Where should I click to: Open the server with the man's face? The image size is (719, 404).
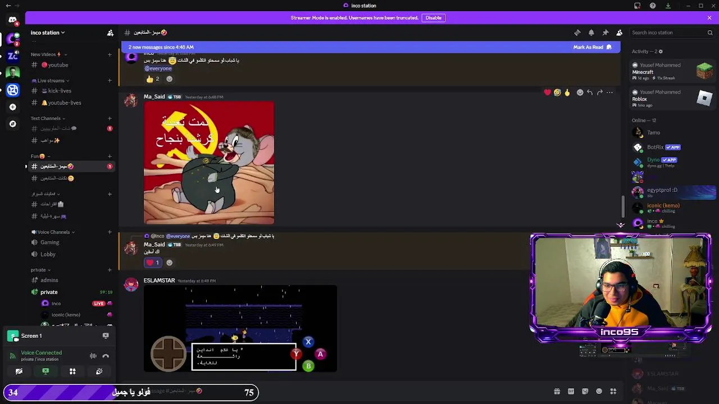tap(12, 73)
